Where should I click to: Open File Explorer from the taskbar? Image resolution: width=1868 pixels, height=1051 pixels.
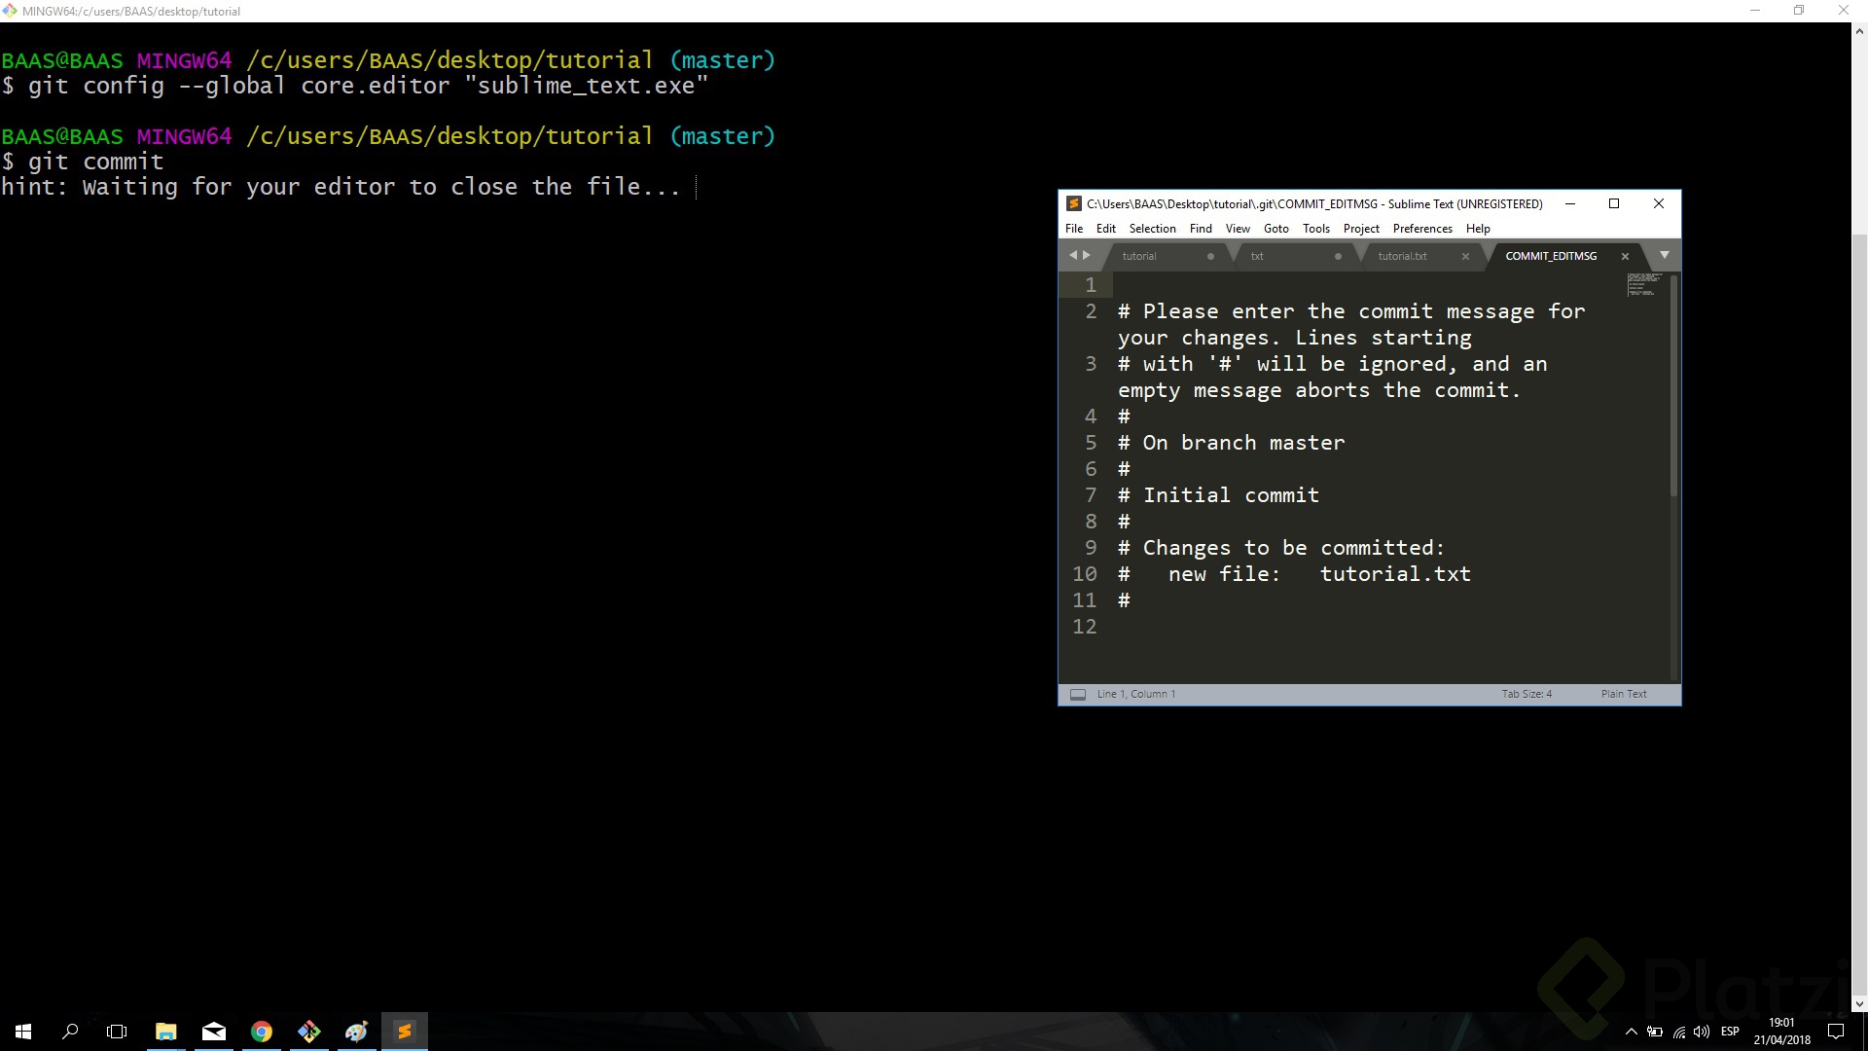click(165, 1032)
